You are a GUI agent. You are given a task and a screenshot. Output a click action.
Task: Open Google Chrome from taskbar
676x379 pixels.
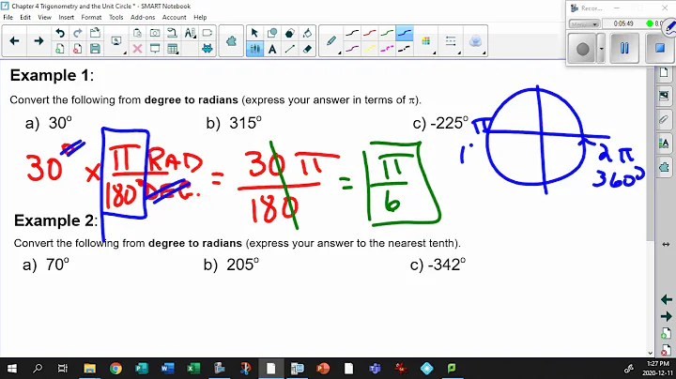pos(115,369)
